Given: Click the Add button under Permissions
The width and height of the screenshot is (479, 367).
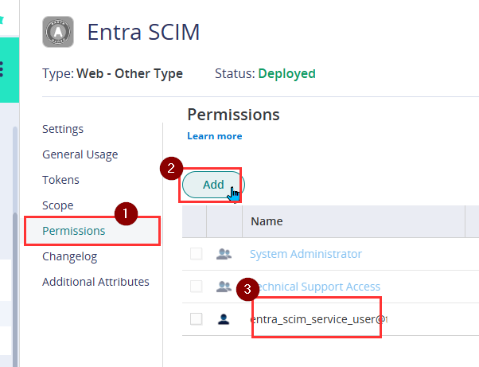Looking at the screenshot, I should click(x=213, y=185).
